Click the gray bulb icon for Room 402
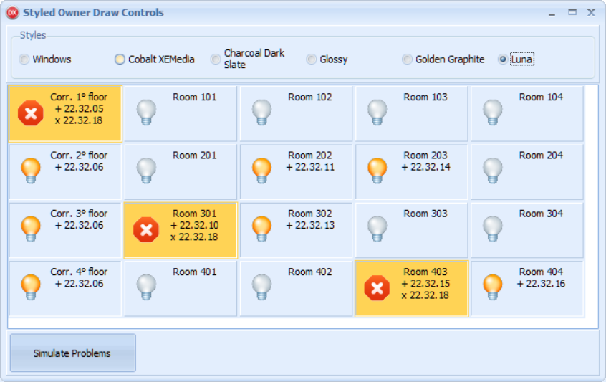 (x=262, y=287)
